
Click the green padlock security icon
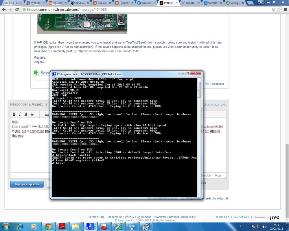[24, 10]
